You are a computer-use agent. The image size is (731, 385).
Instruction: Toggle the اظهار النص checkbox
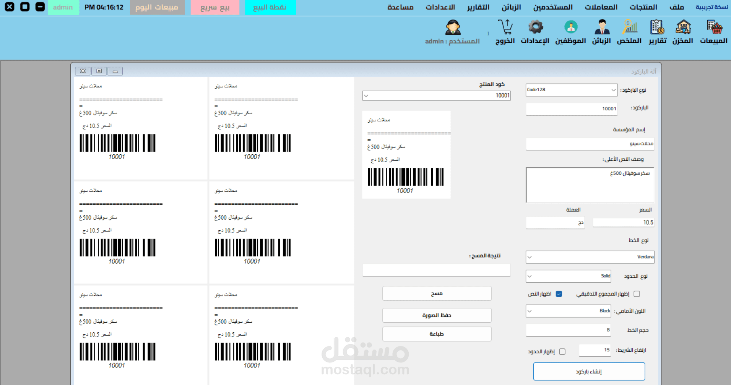pos(559,294)
